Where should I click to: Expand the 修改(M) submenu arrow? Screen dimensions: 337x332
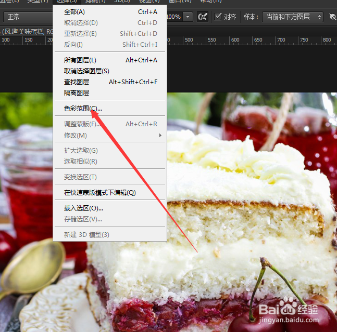pyautogui.click(x=160, y=135)
